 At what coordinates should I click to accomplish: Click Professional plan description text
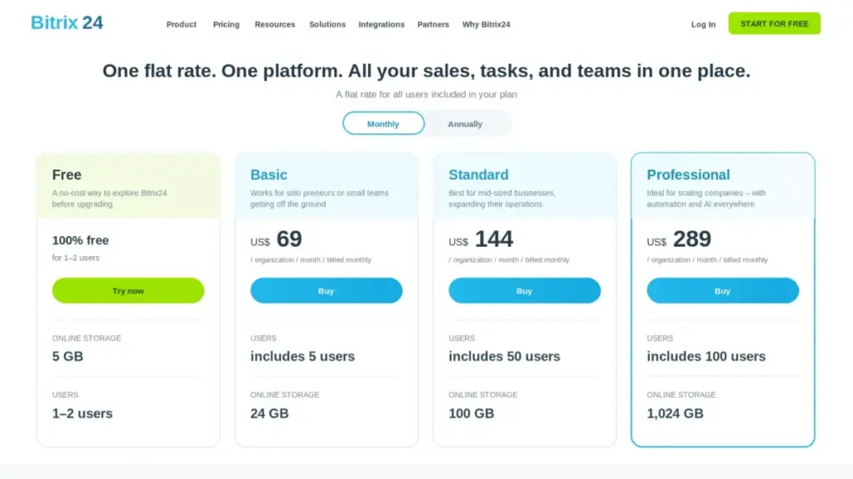pos(706,198)
